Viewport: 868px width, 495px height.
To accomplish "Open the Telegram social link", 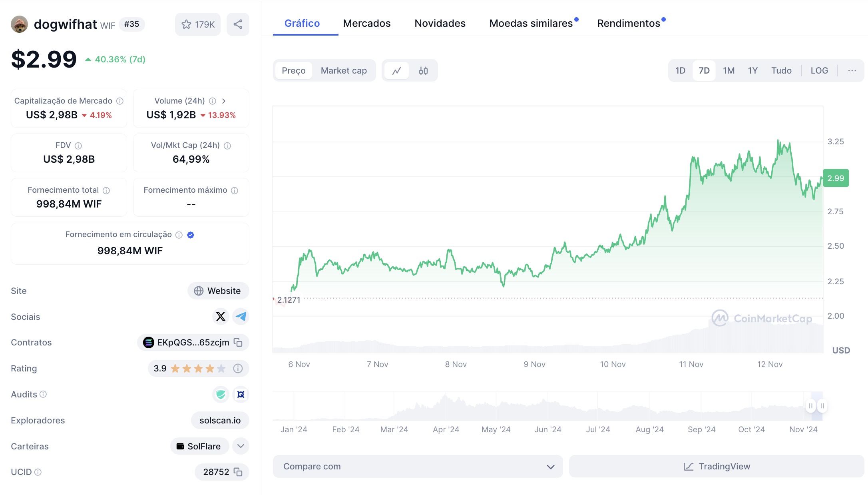I will coord(241,316).
